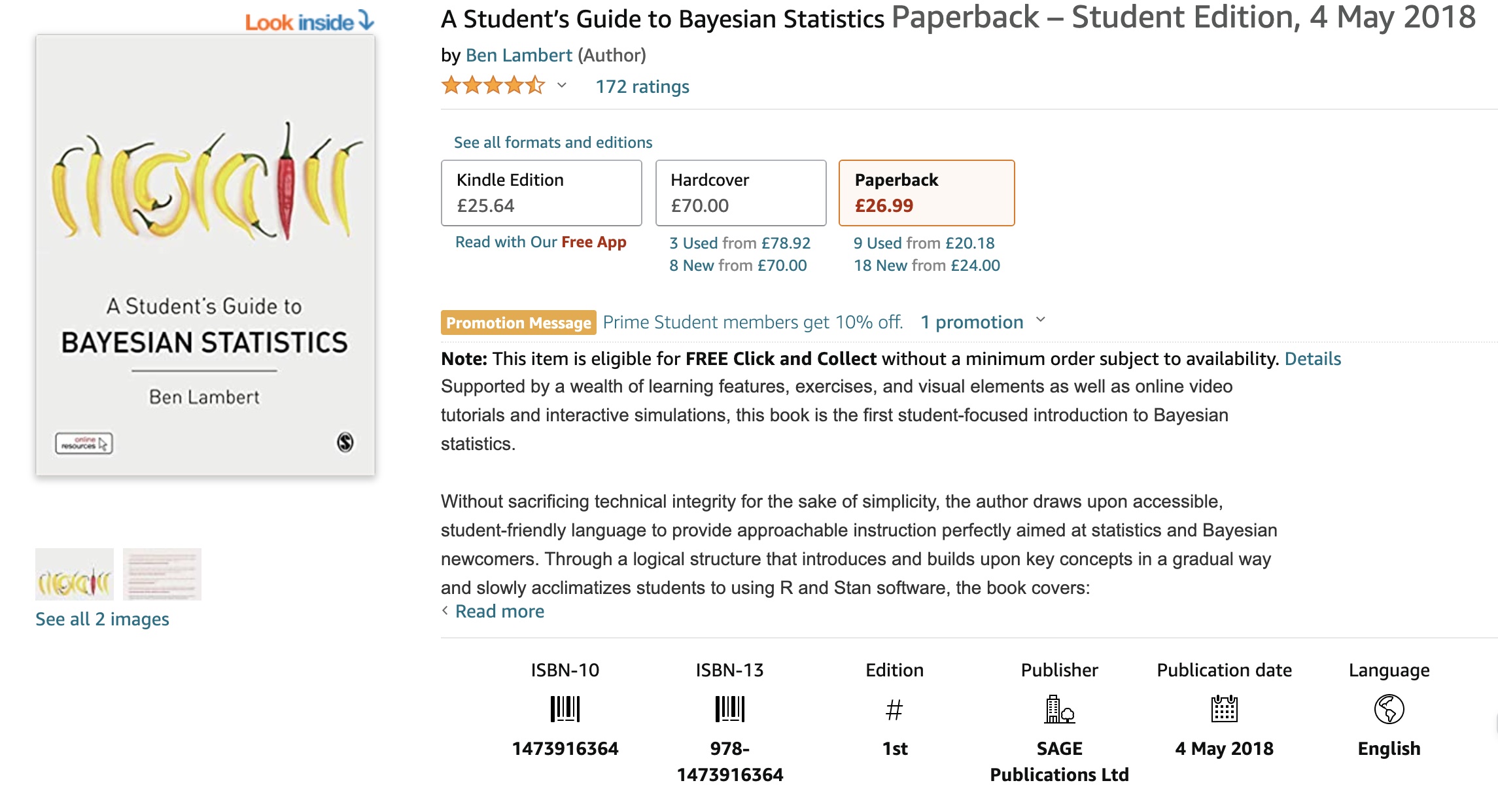Select the Hardcover £70.00 format option
Screen dimensions: 1498x802
point(741,193)
